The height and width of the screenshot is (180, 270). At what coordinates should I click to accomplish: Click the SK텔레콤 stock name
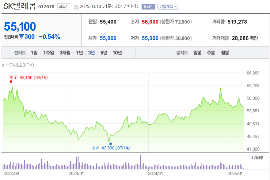pyautogui.click(x=20, y=6)
